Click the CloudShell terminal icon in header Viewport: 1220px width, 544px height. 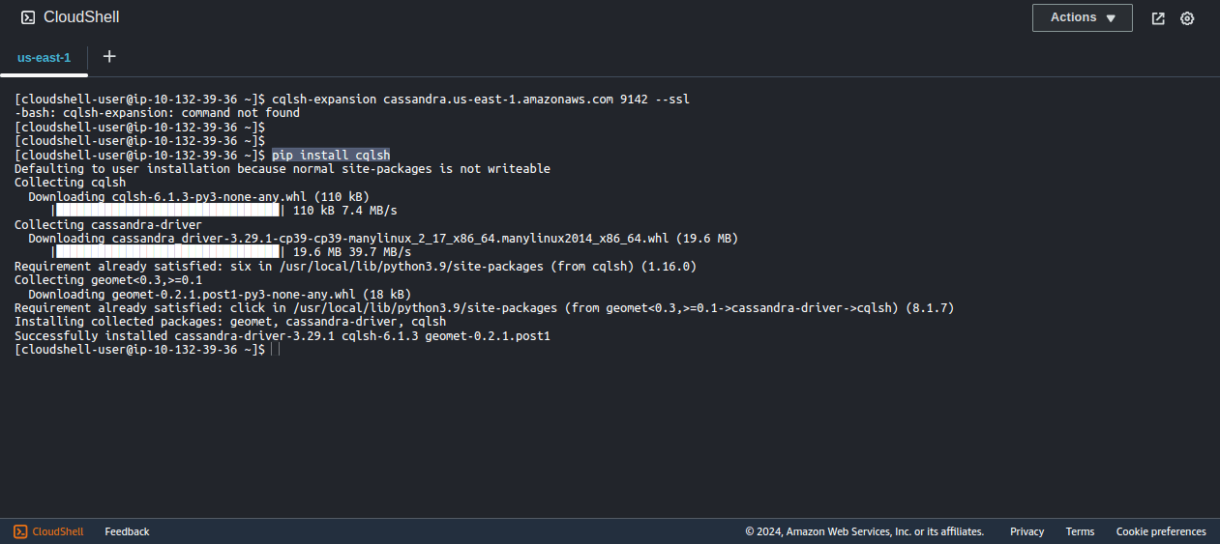(28, 17)
